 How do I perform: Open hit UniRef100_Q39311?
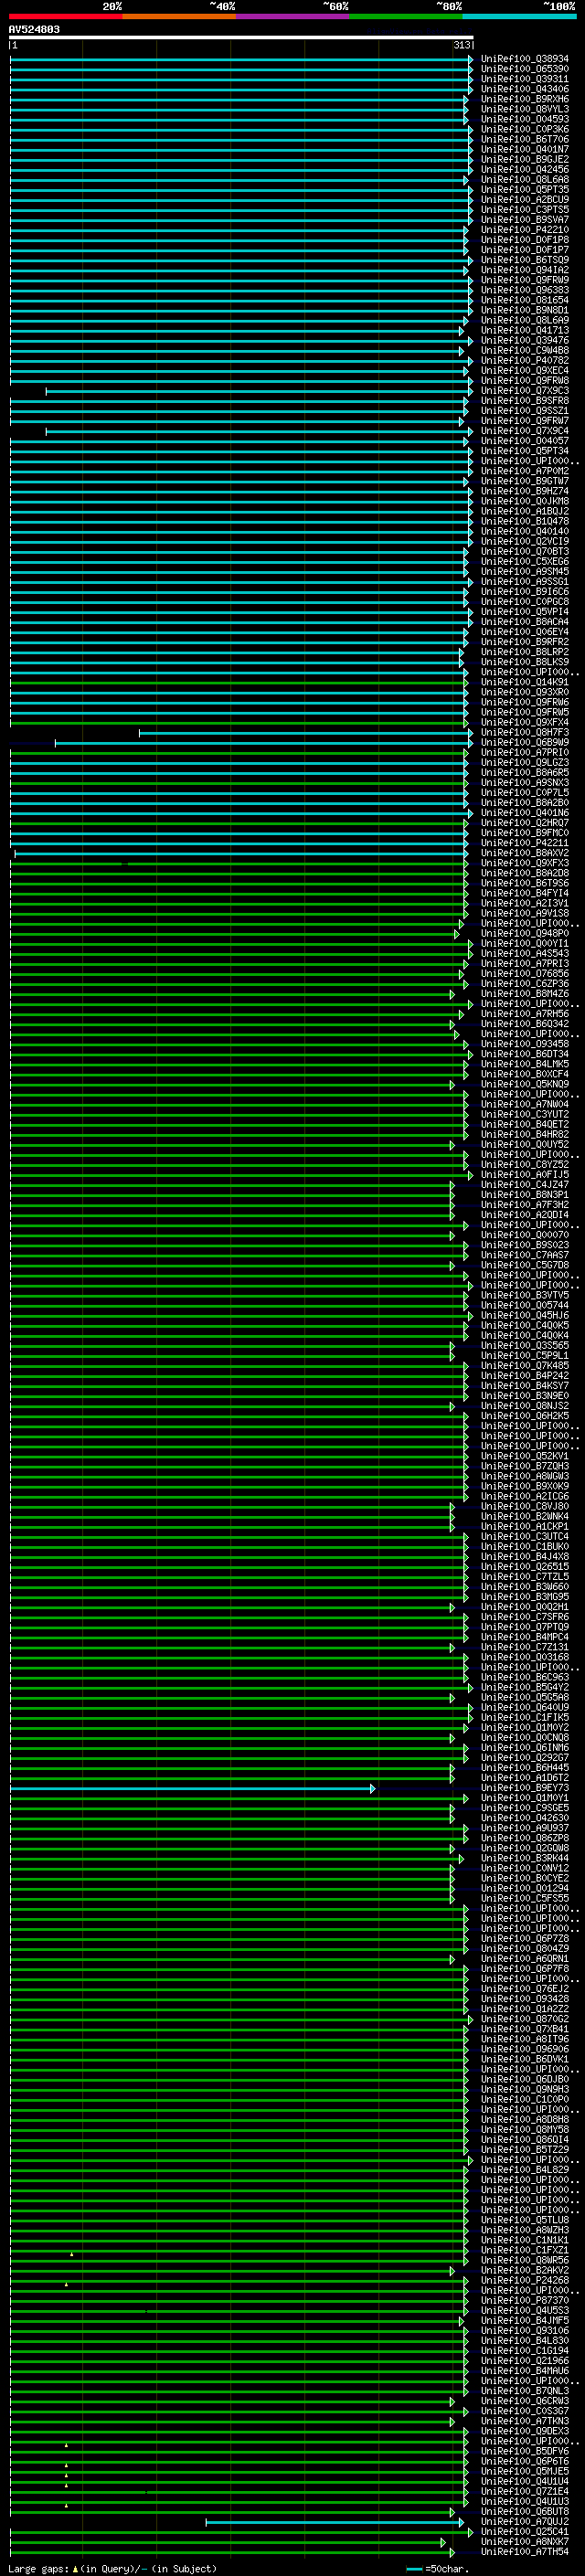tap(525, 79)
